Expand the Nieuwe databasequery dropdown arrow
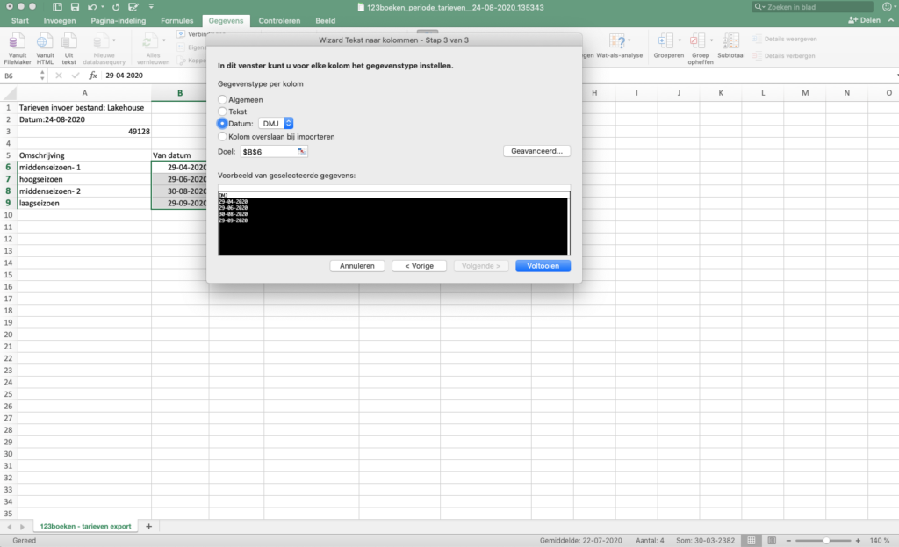This screenshot has width=899, height=547. point(113,40)
